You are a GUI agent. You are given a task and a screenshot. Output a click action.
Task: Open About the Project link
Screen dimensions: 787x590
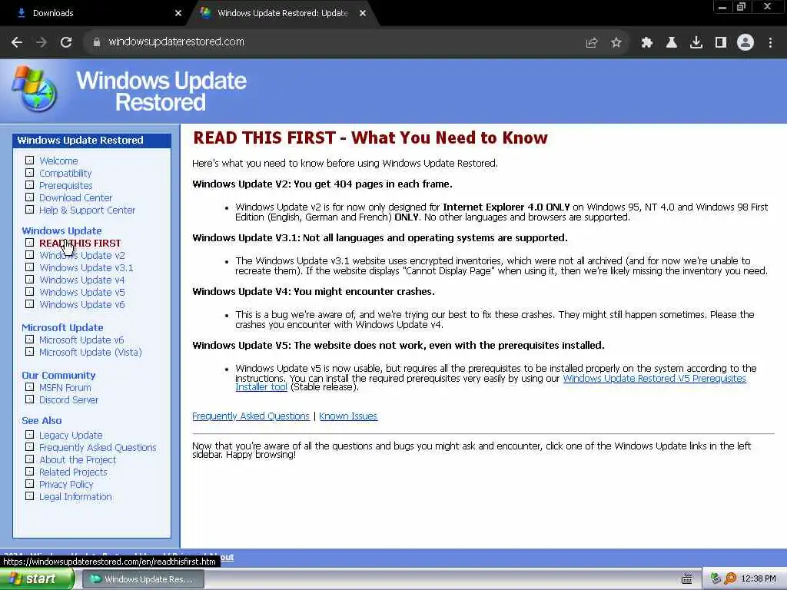pyautogui.click(x=78, y=459)
